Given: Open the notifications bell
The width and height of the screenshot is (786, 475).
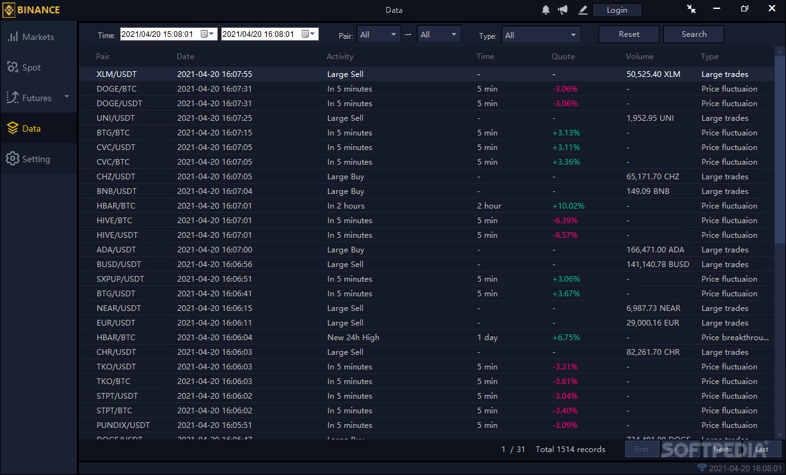Looking at the screenshot, I should [x=546, y=10].
